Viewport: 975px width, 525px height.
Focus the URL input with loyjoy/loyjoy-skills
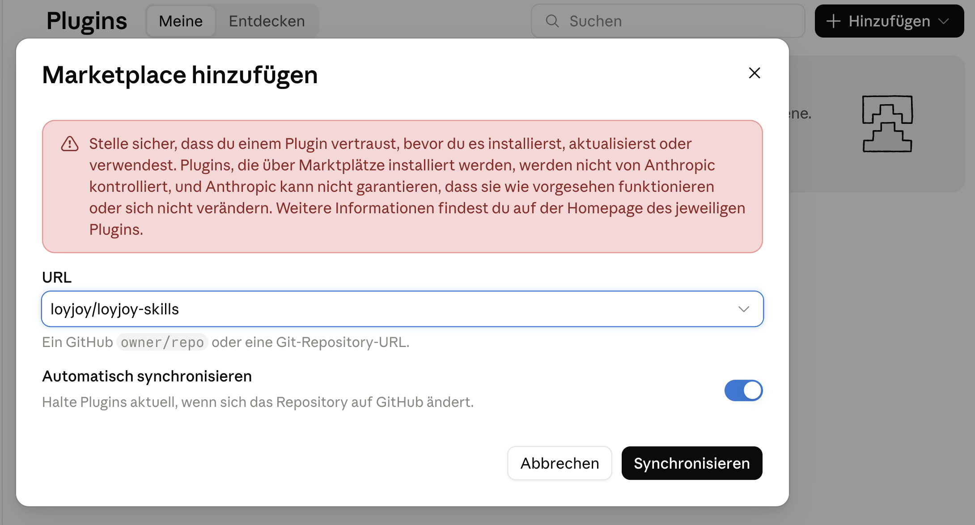click(x=402, y=309)
